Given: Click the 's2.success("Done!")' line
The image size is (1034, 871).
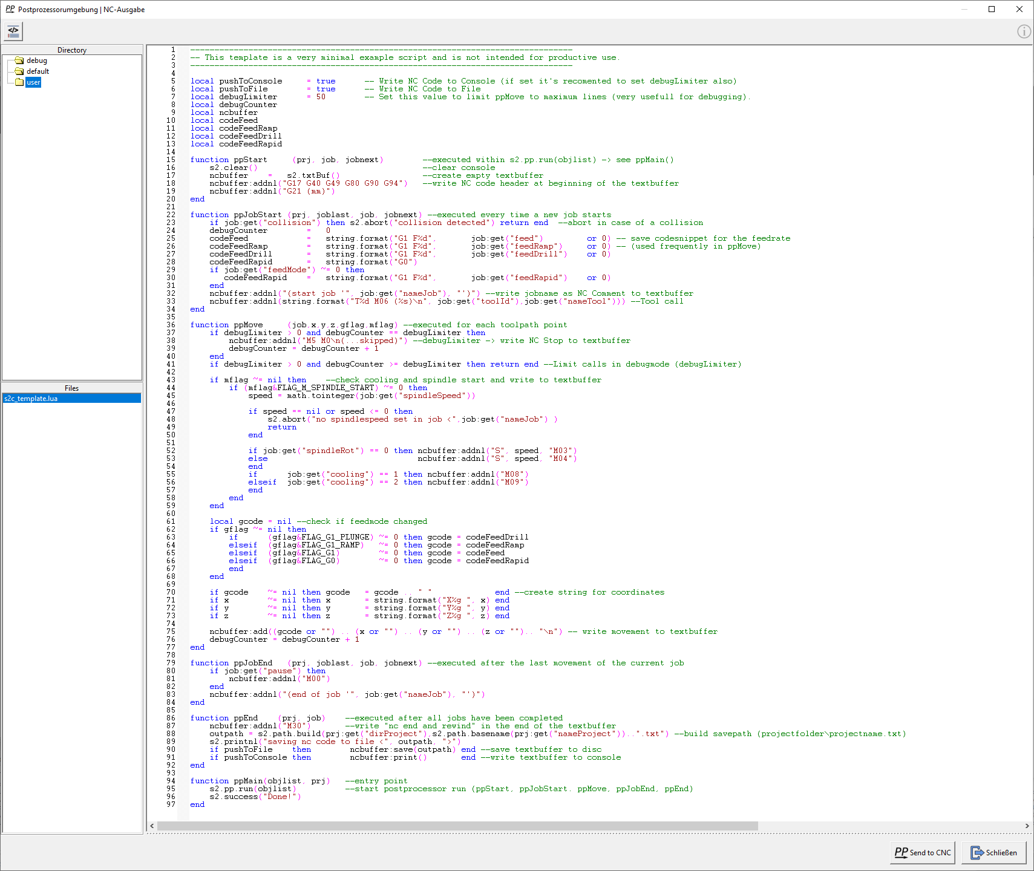Looking at the screenshot, I should [255, 797].
